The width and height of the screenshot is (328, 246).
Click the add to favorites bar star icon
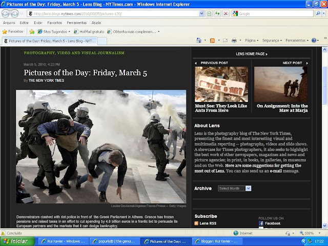[x=32, y=32]
